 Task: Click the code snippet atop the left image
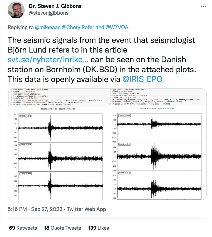[57, 97]
